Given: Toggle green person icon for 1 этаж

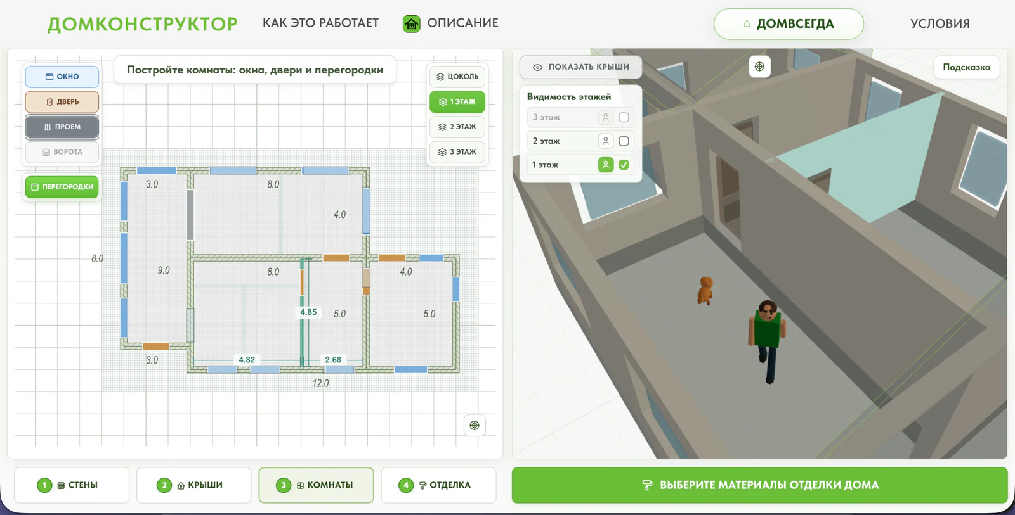Looking at the screenshot, I should [606, 165].
